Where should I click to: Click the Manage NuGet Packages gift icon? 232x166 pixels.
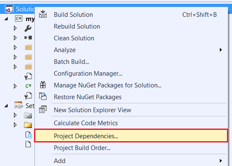[43, 85]
